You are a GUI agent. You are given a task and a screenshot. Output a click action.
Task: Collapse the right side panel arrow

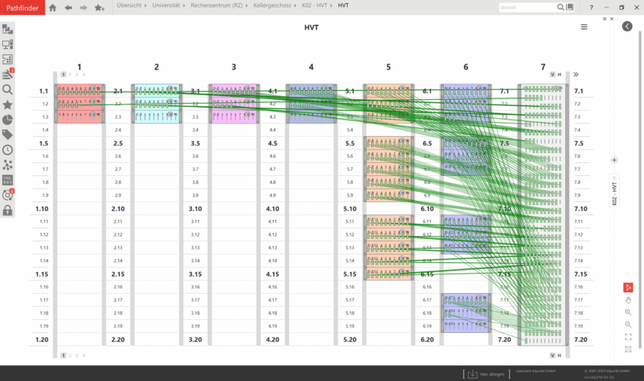click(627, 26)
